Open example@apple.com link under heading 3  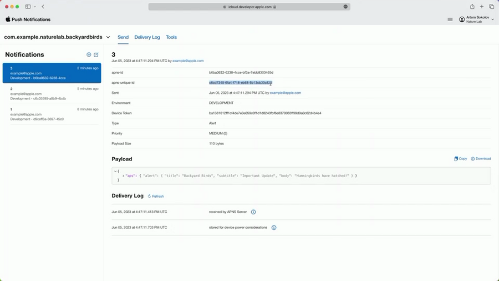point(188,61)
